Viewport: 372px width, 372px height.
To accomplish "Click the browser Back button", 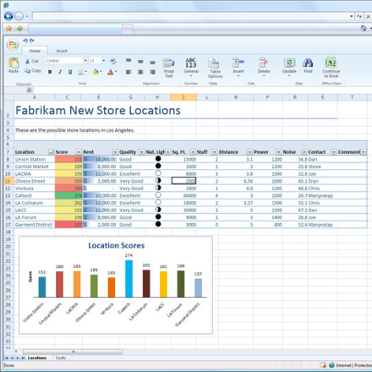I will click(8, 16).
